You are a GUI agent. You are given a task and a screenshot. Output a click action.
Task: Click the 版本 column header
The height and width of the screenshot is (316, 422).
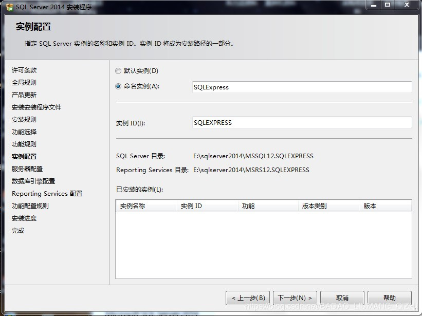[x=385, y=206]
